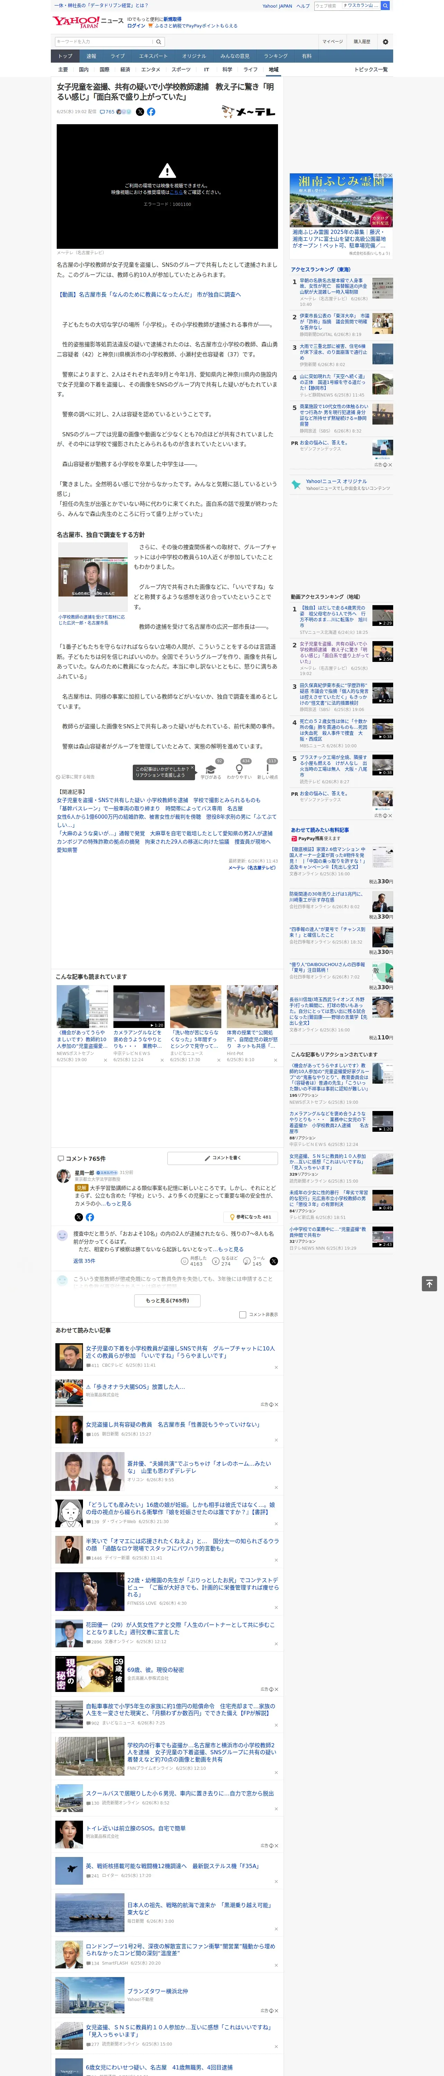Open the cat thumbnail recommended article
Viewport: 444px width, 2076px height.
(x=195, y=1006)
